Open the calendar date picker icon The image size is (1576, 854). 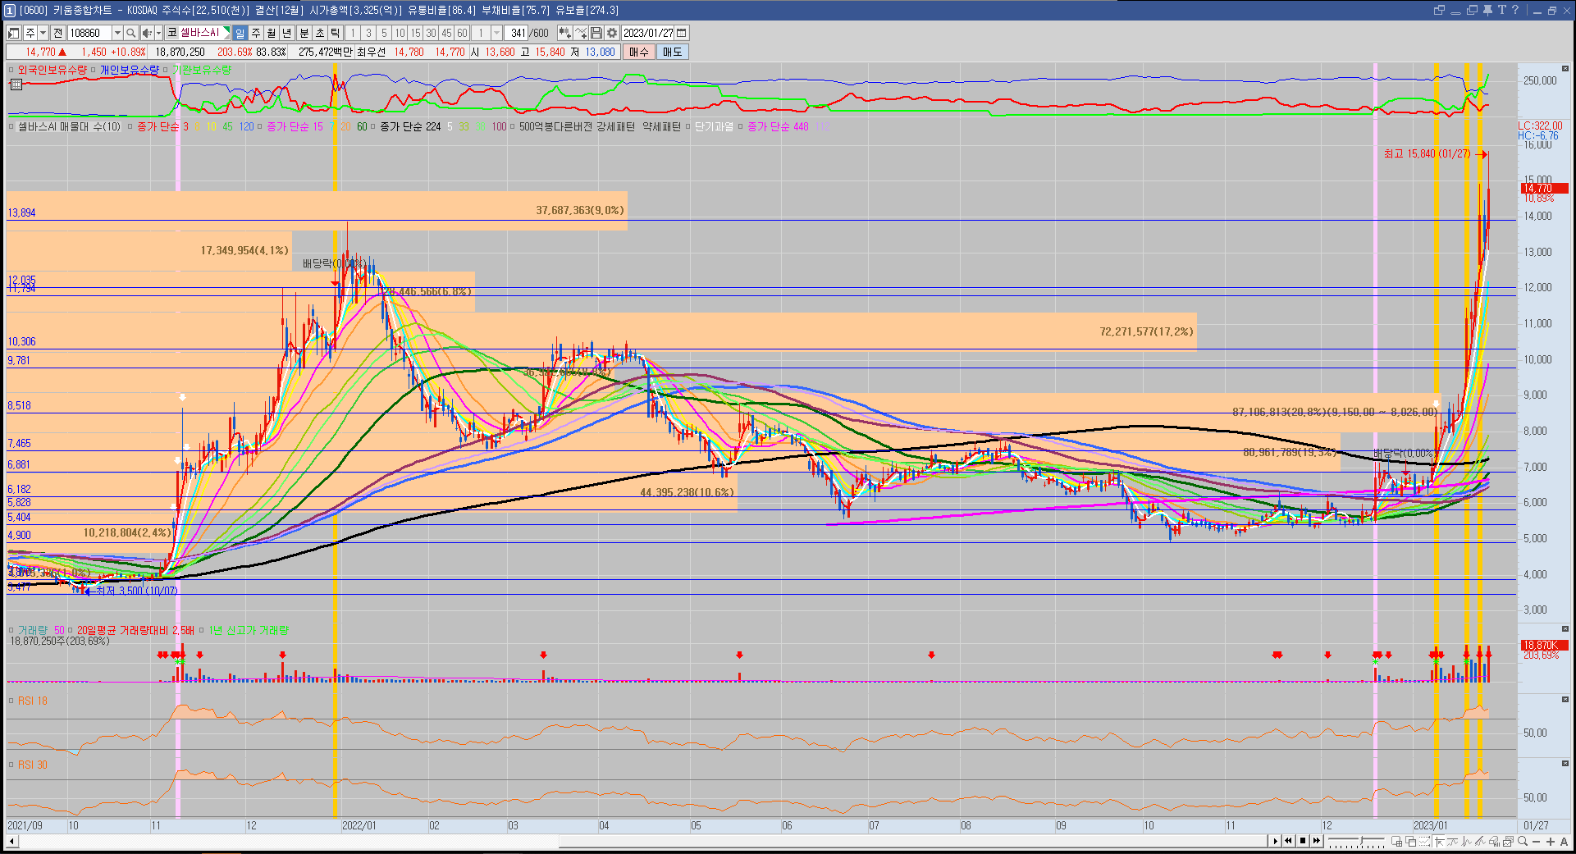point(682,33)
